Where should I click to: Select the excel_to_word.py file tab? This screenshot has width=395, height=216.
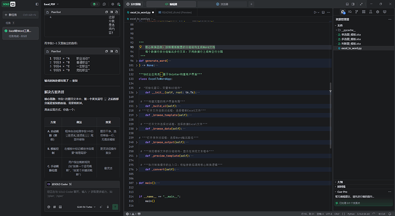pyautogui.click(x=140, y=13)
